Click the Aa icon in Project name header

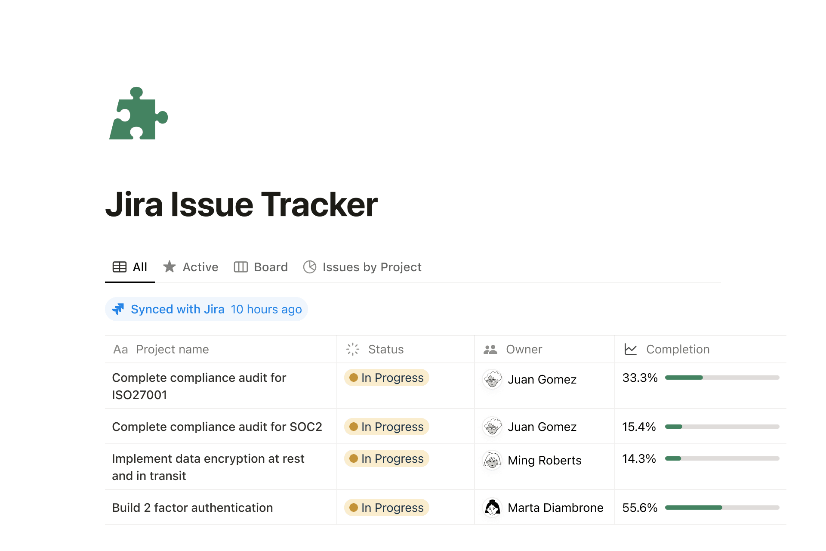tap(121, 349)
